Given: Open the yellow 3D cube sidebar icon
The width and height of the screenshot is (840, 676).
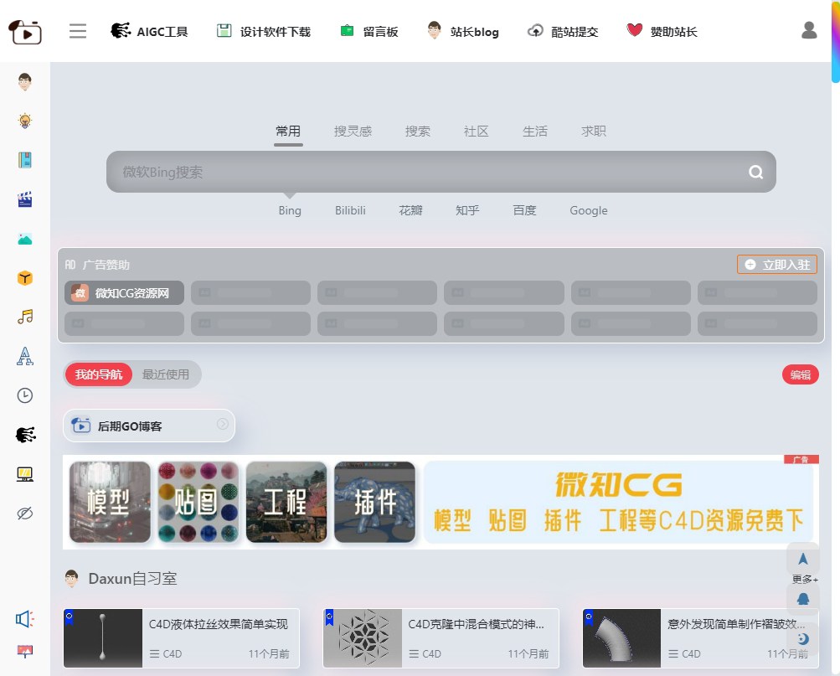Looking at the screenshot, I should (x=24, y=278).
